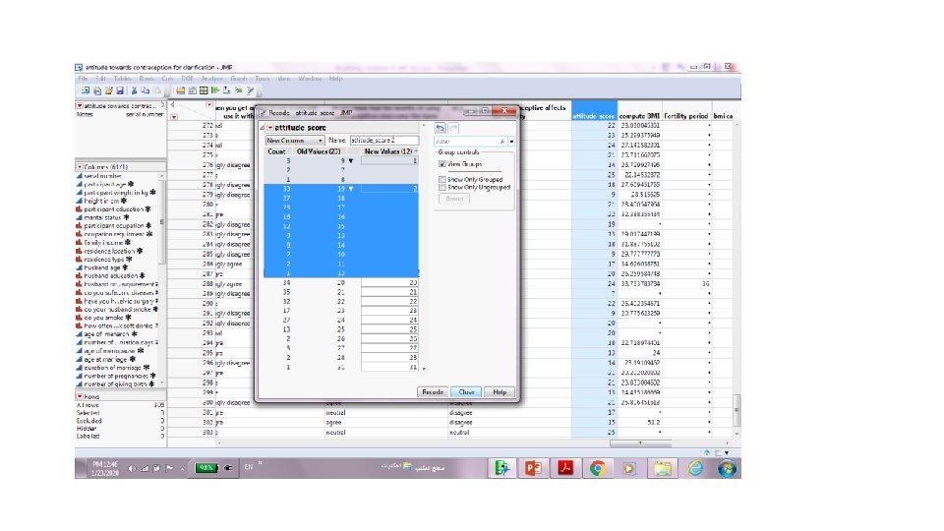Screen dimensions: 944x531
Task: Click the Windows Start orb
Action: click(x=727, y=468)
